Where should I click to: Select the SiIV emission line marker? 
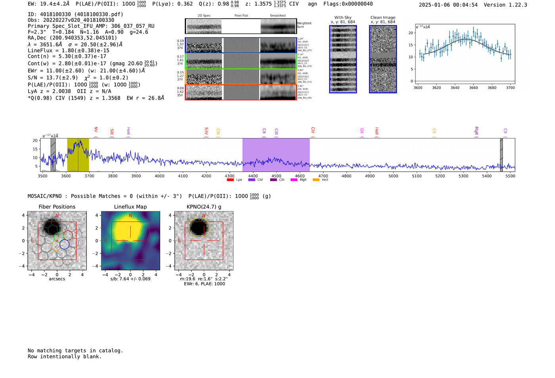207,132
